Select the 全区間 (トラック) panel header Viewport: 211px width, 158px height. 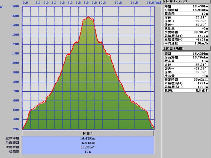(186, 2)
